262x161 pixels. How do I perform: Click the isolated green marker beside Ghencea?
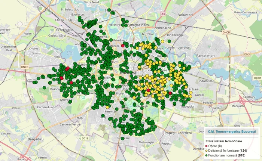pyautogui.click(x=70, y=101)
